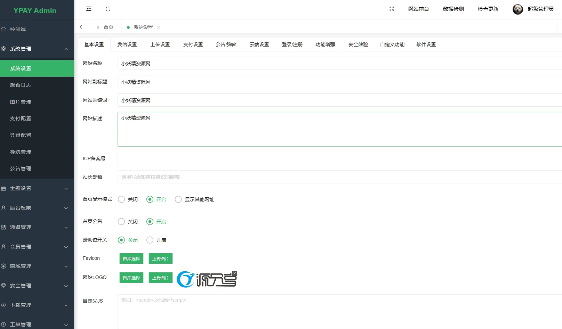Focus the 自定义JS textarea
The image size is (562, 329).
[x=340, y=312]
